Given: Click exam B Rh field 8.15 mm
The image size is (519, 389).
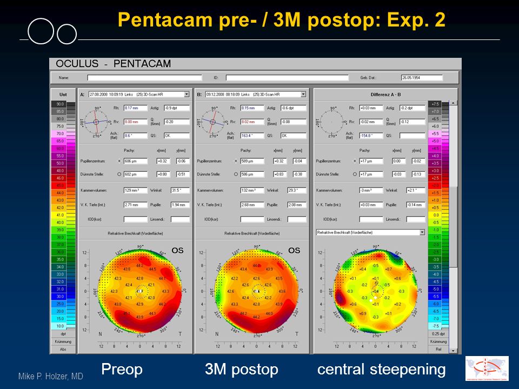Looking at the screenshot, I should click(252, 108).
